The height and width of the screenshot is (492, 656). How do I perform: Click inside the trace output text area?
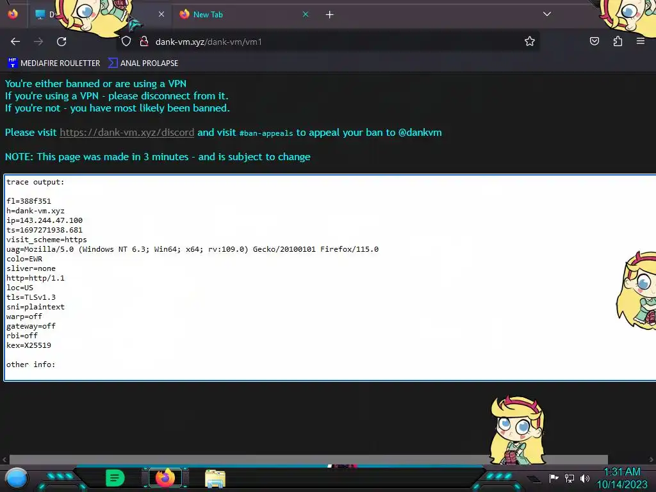tap(330, 278)
